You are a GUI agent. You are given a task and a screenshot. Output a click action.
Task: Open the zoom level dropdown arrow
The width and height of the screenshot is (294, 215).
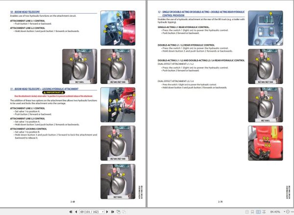[x=284, y=212]
